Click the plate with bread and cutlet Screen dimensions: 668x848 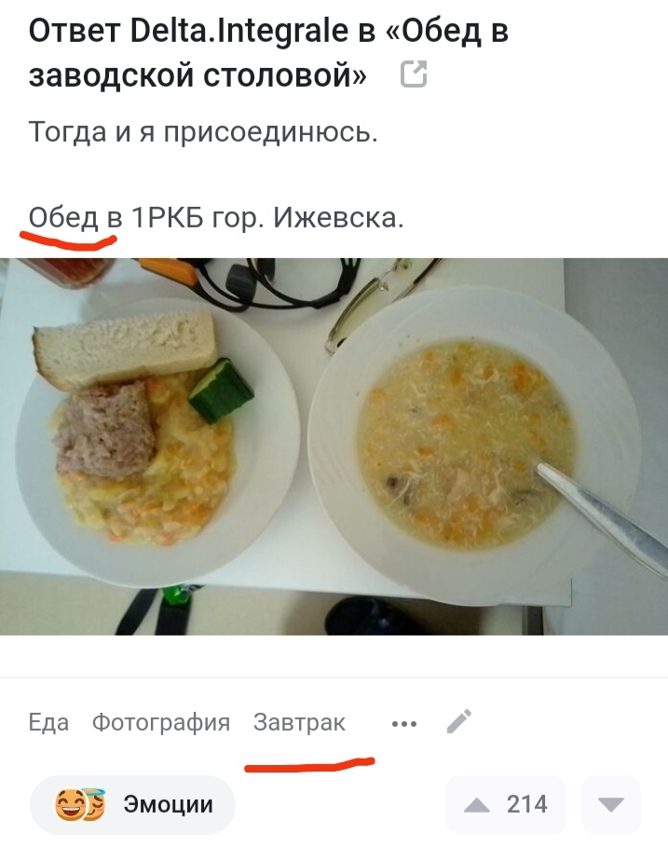[x=157, y=443]
